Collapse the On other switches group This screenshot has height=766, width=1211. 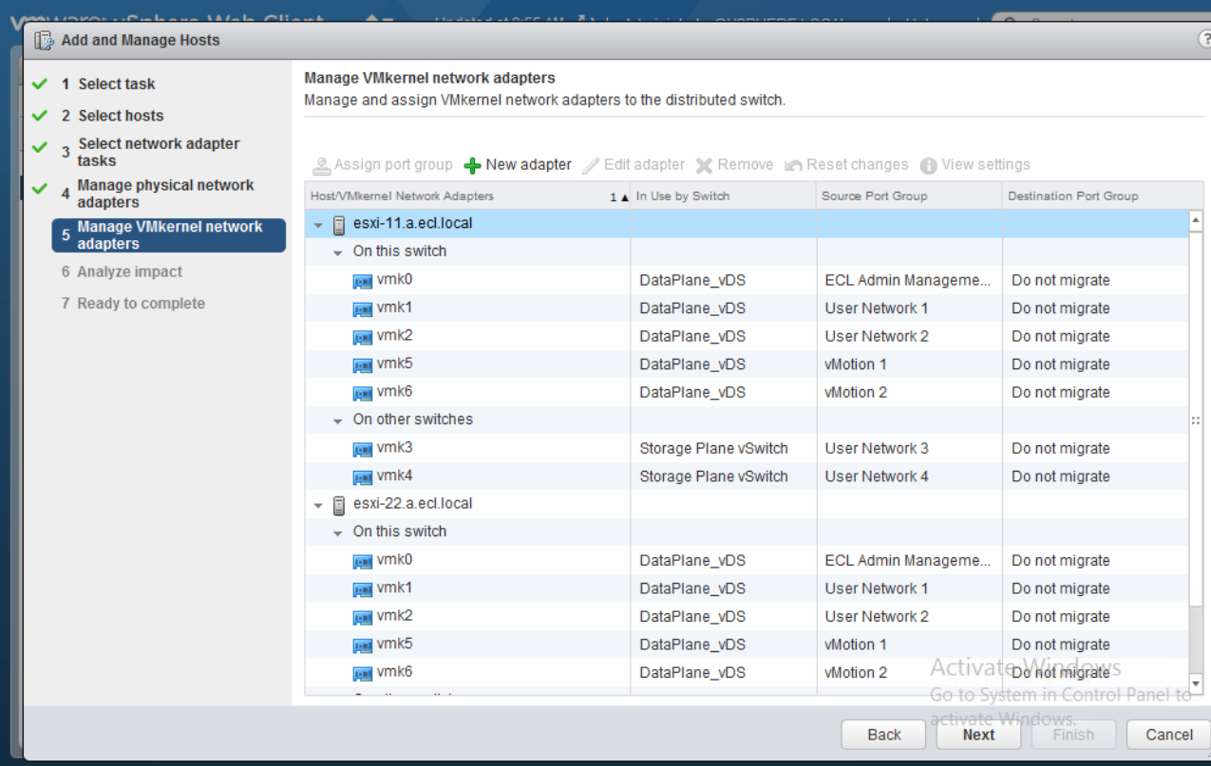click(x=338, y=421)
